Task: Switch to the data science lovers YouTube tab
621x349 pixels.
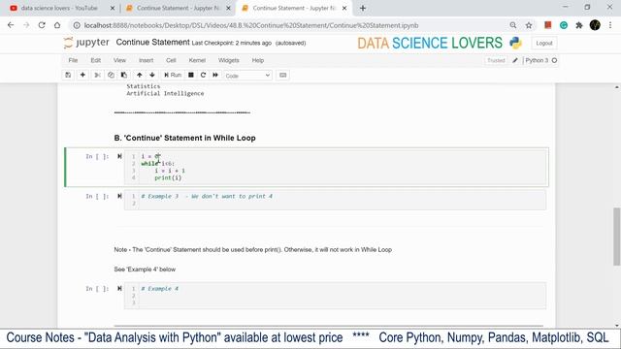Action: point(58,8)
